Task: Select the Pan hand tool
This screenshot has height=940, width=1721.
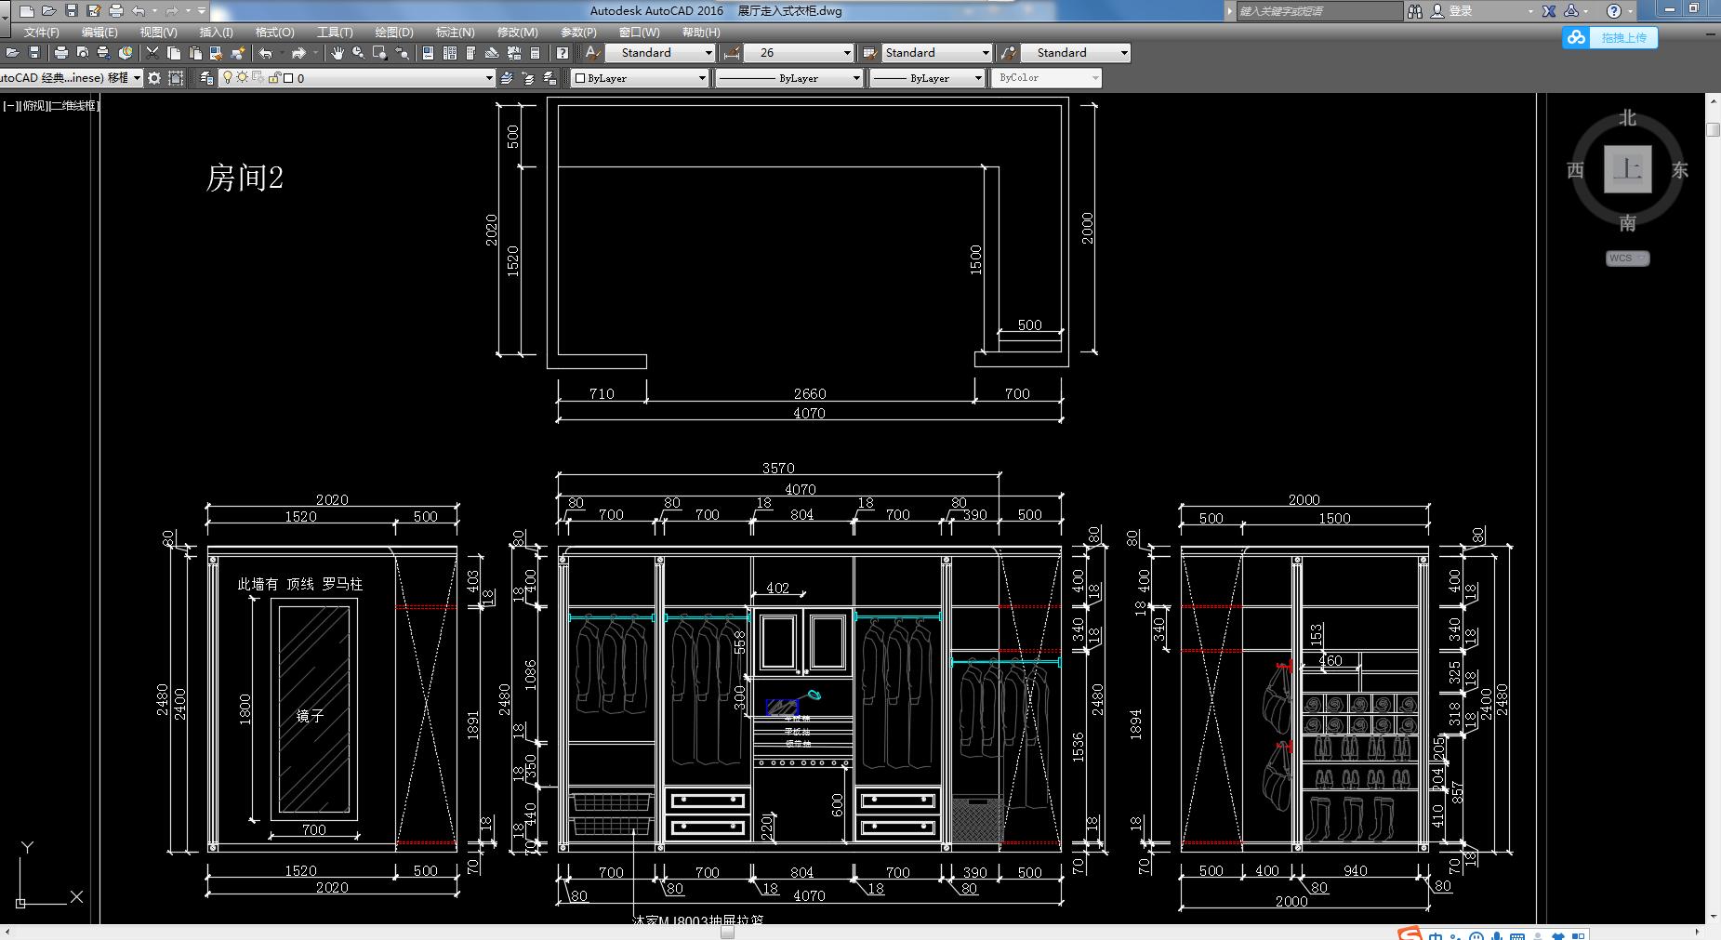Action: [337, 53]
